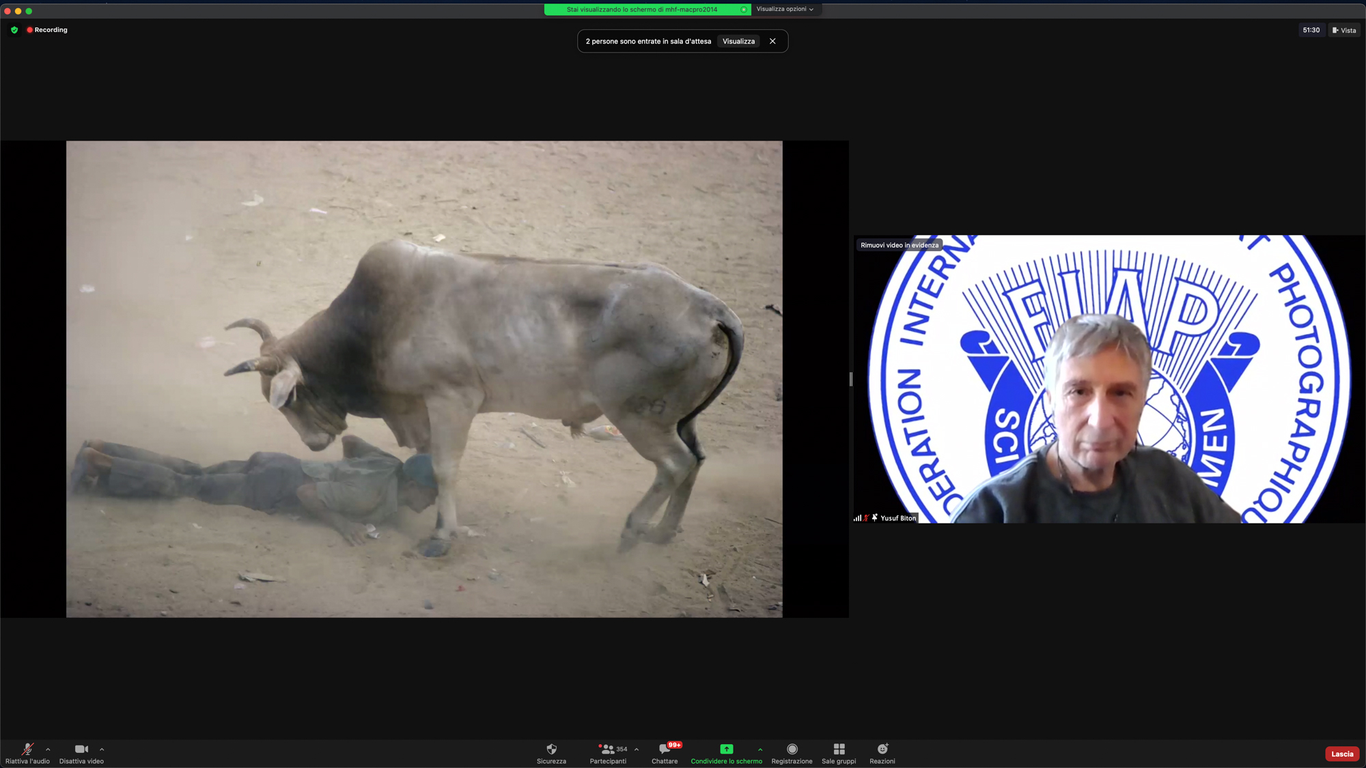Open Visualizza opzioni dropdown

[x=785, y=10]
